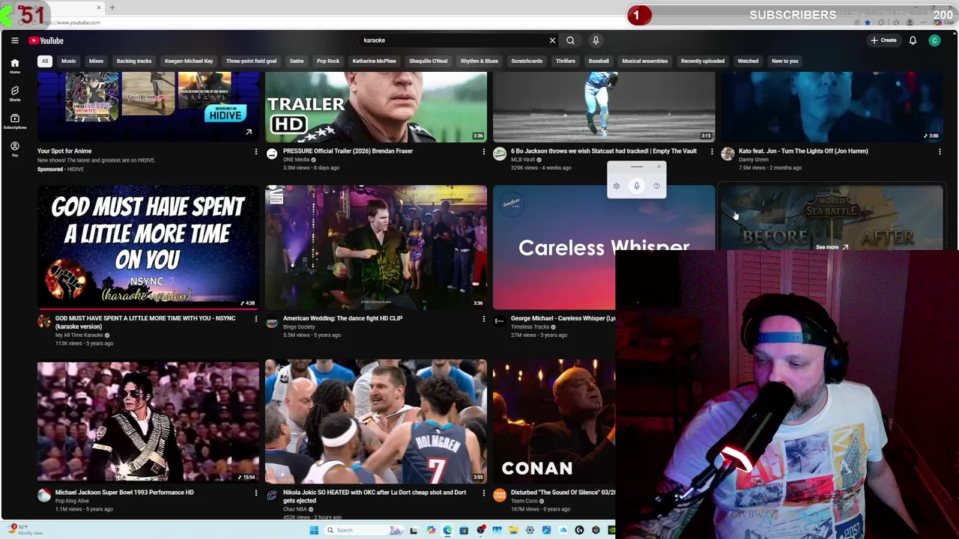Select the Three-point field goal chip
Screen dimensions: 959x539
251,61
